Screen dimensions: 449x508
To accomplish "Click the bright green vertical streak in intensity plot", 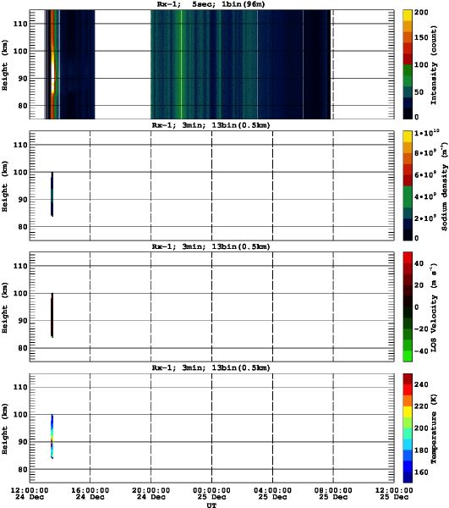I will pyautogui.click(x=181, y=64).
